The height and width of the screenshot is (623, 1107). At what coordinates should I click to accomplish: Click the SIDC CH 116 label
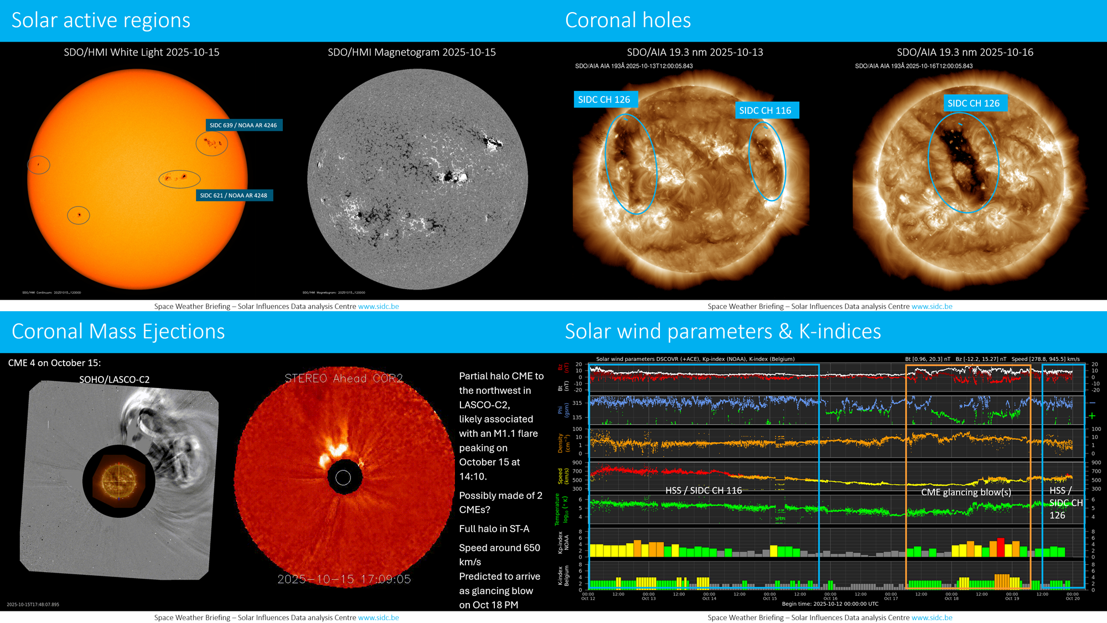766,110
